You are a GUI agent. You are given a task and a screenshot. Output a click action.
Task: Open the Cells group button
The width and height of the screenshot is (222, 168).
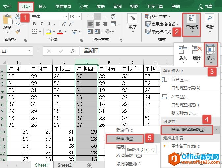coord(192,25)
